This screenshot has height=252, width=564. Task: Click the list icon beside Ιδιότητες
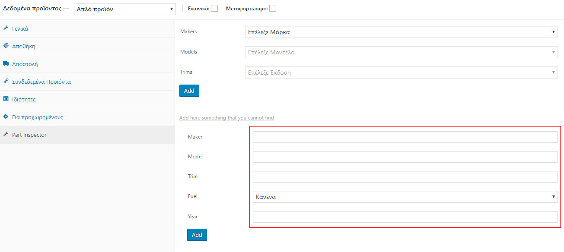(6, 99)
